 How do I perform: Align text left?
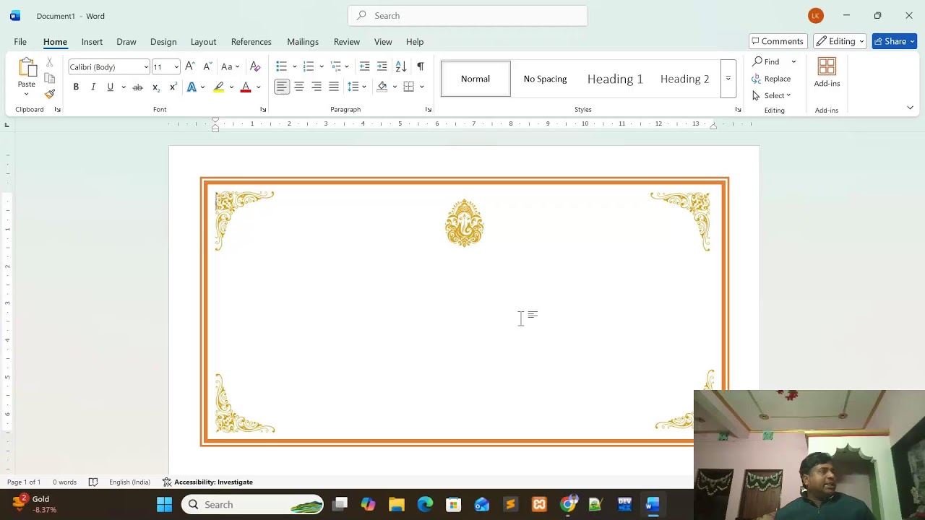tap(282, 87)
